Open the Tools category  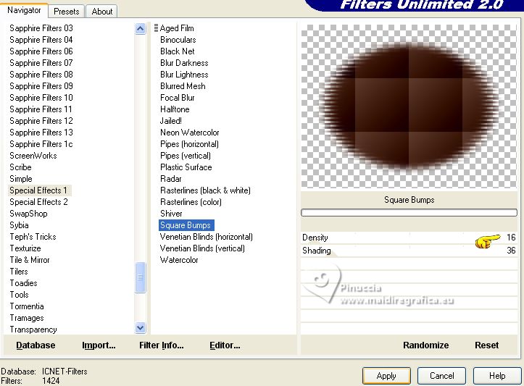19,295
